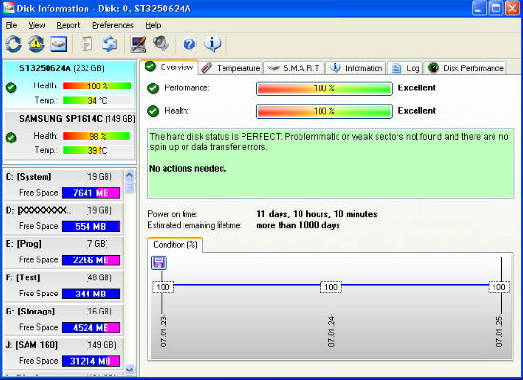Save condition graph using floppy icon

tap(159, 262)
